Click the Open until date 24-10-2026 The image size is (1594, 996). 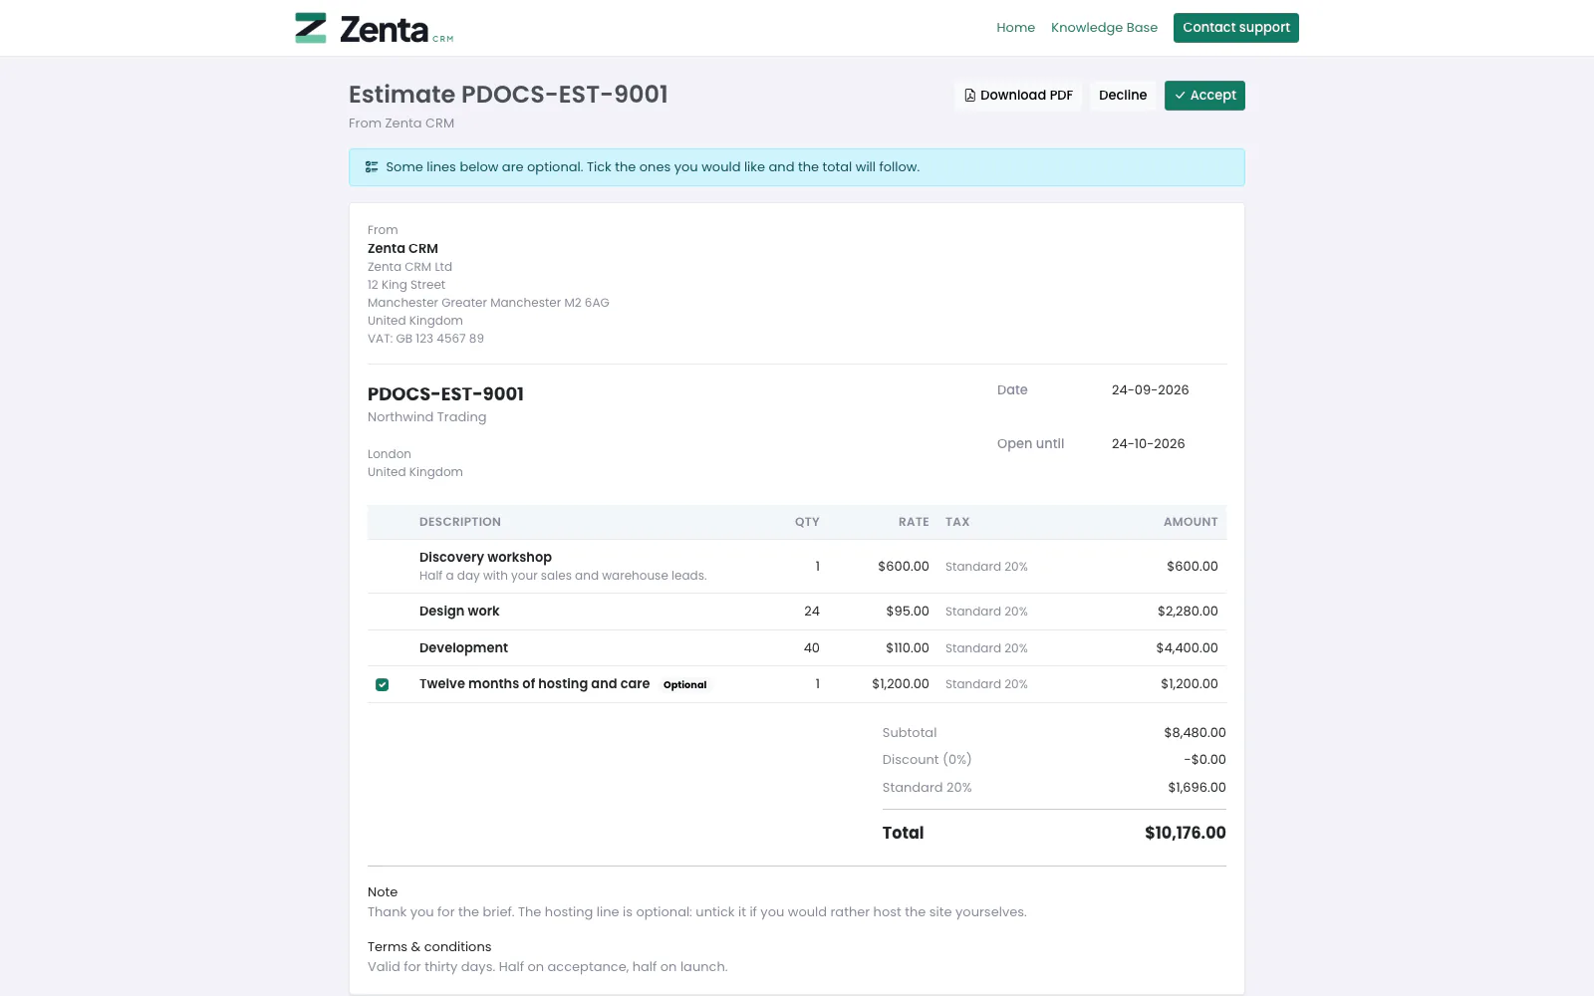[1148, 444]
